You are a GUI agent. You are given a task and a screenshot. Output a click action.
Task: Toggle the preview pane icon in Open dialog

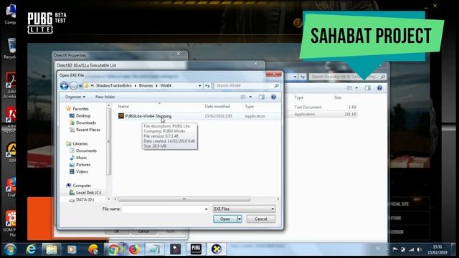point(261,97)
